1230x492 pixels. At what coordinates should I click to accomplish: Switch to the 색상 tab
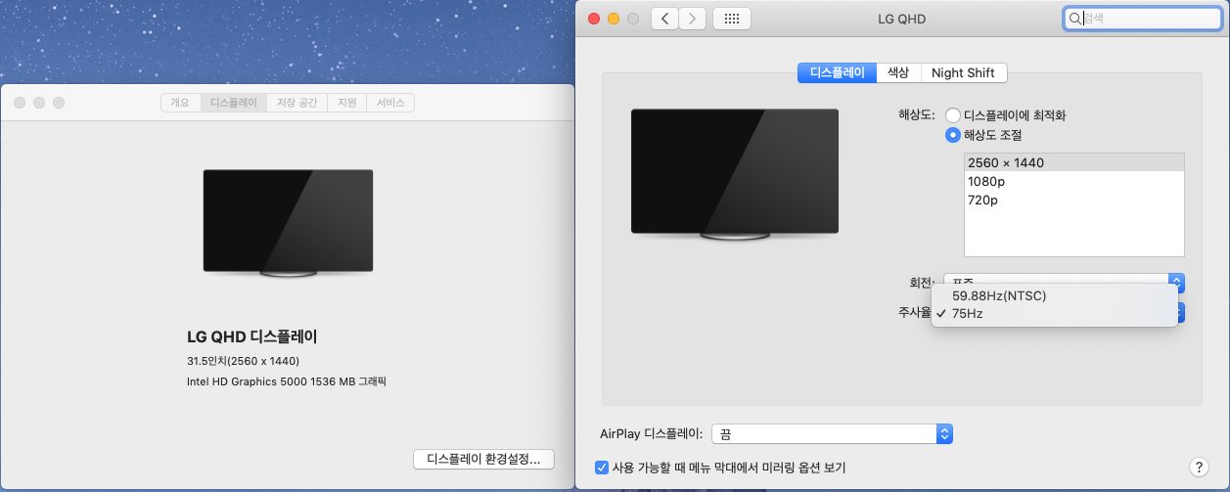[898, 72]
